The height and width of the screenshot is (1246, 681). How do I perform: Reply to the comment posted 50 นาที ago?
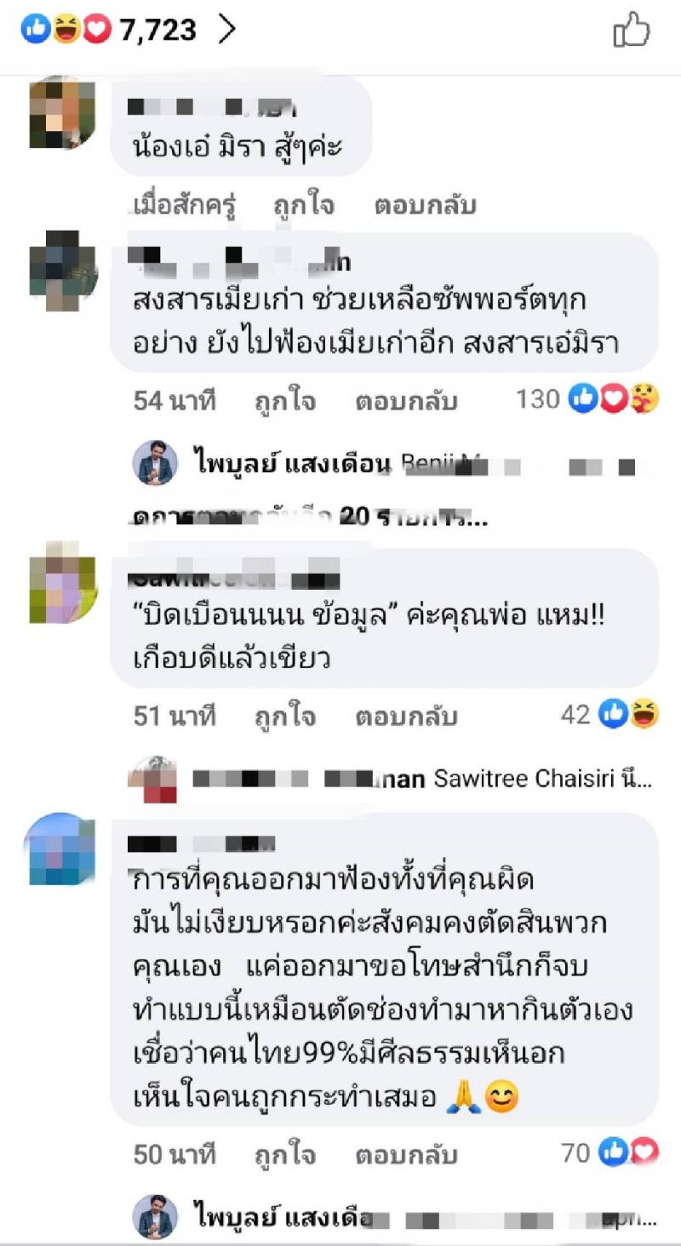[x=406, y=1155]
